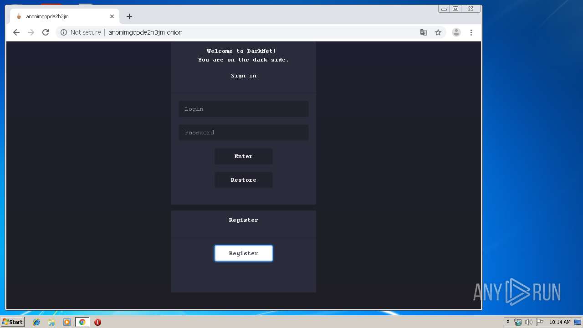
Task: Click the translate page icon
Action: [x=424, y=32]
